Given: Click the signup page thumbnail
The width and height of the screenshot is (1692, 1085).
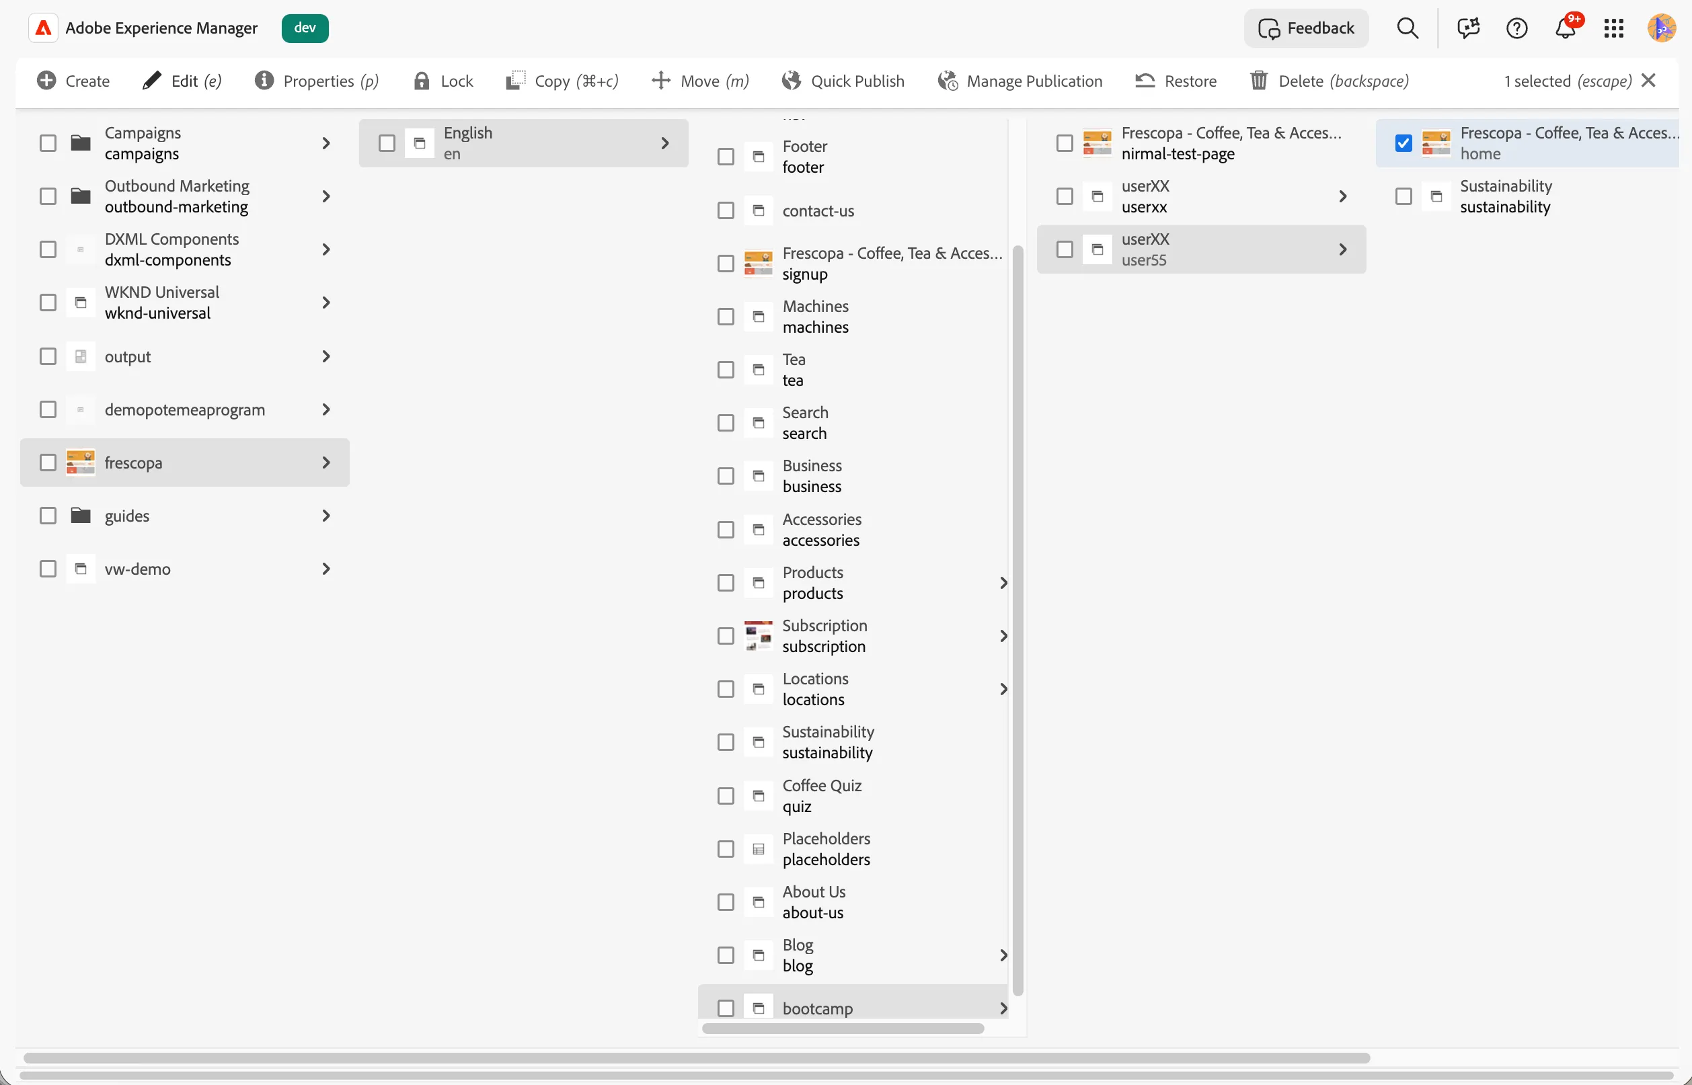Looking at the screenshot, I should (x=759, y=264).
